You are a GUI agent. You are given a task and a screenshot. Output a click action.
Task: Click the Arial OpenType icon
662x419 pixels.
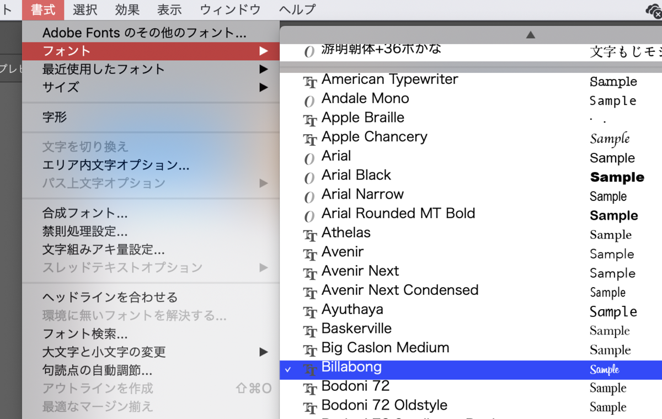[309, 158]
